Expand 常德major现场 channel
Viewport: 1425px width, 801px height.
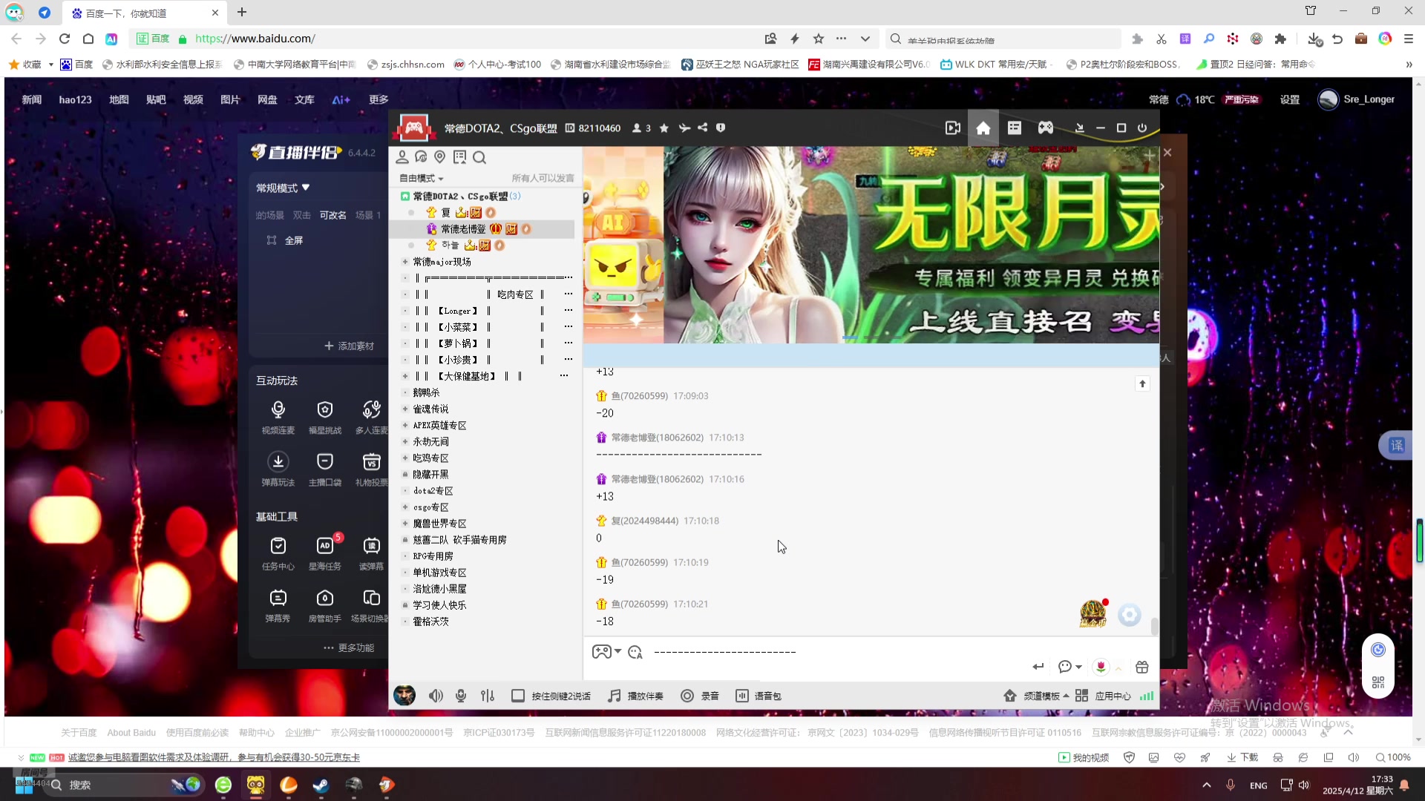[405, 262]
